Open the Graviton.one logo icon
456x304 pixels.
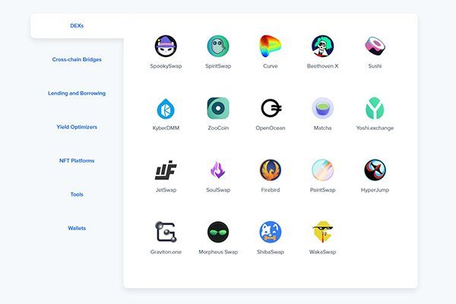(166, 232)
